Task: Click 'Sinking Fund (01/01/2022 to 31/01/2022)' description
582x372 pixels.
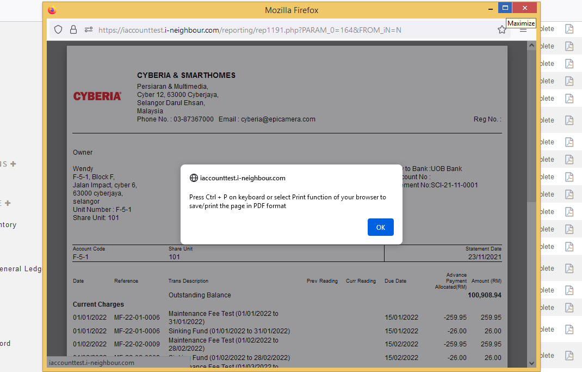Action: pyautogui.click(x=230, y=331)
